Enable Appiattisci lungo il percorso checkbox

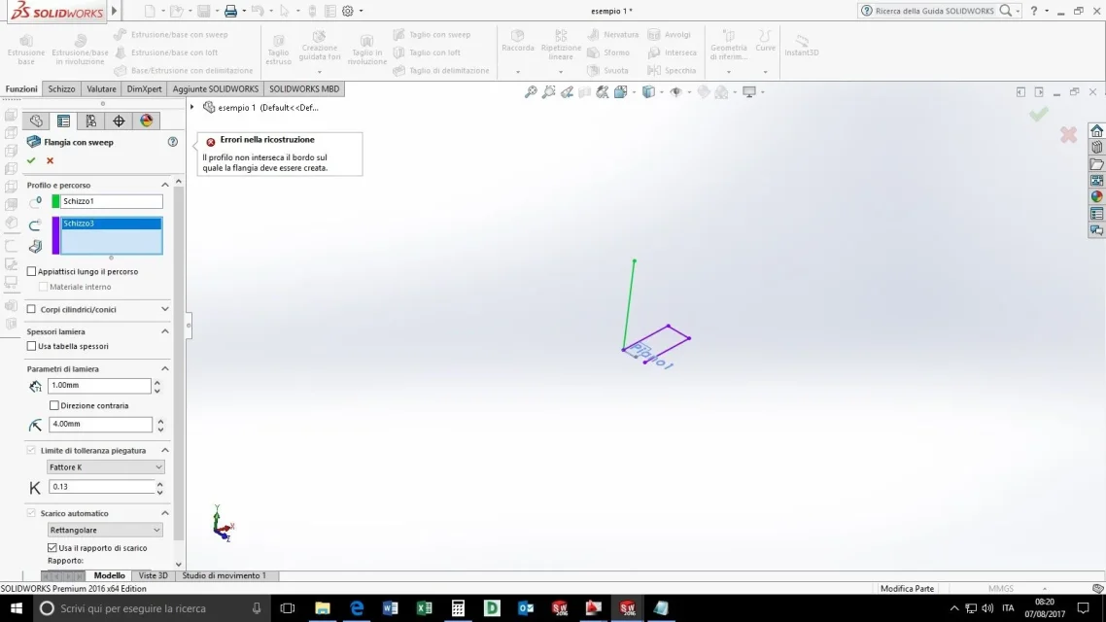[x=31, y=271]
